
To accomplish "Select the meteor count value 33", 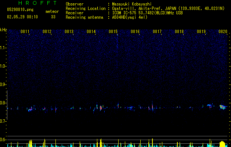I will coord(53,17).
